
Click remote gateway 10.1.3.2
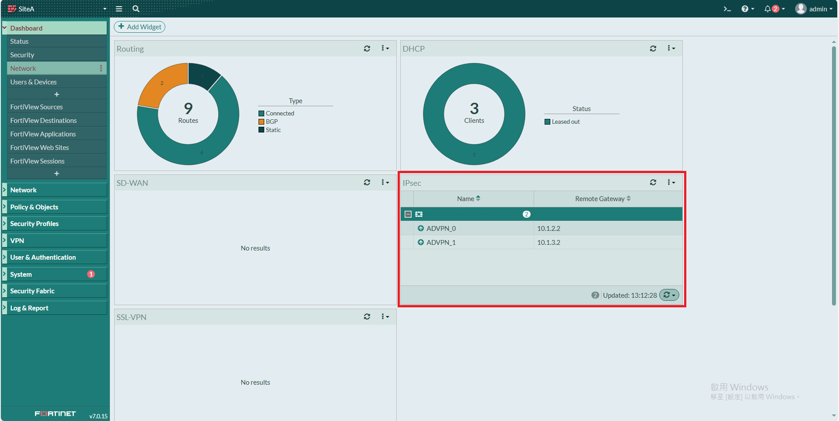coord(549,242)
